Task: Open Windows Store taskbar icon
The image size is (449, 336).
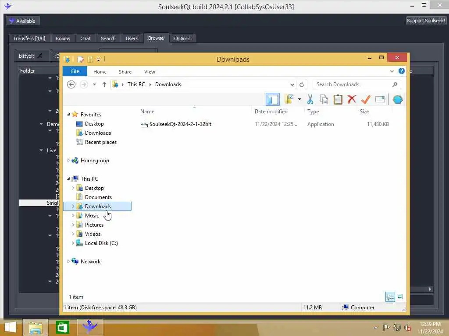Action: [62, 327]
